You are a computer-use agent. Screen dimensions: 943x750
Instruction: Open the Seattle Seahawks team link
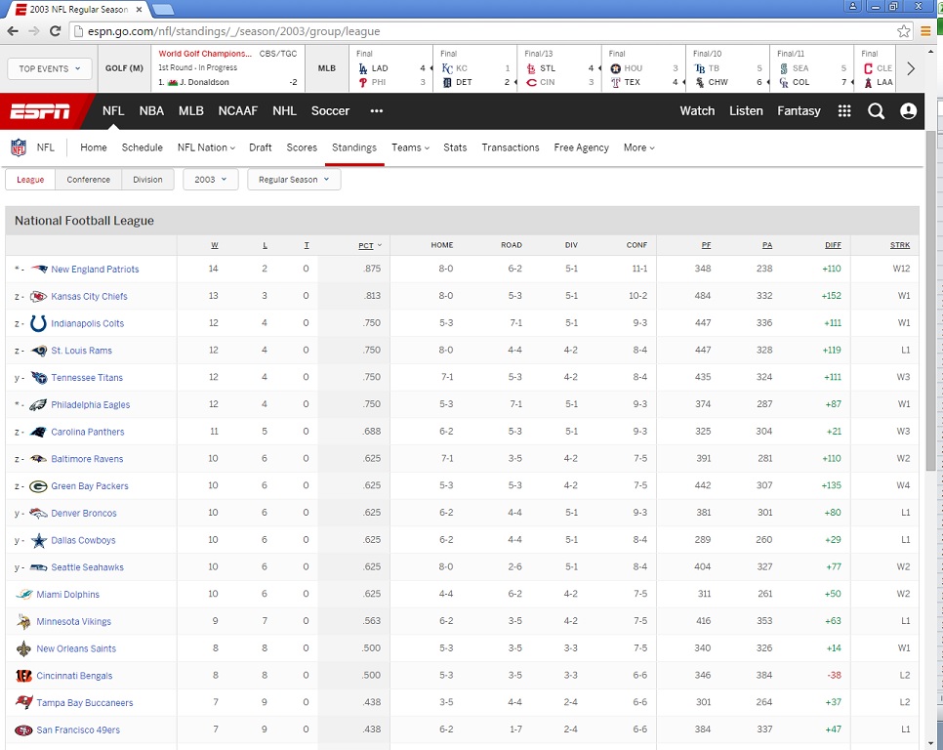pyautogui.click(x=87, y=567)
